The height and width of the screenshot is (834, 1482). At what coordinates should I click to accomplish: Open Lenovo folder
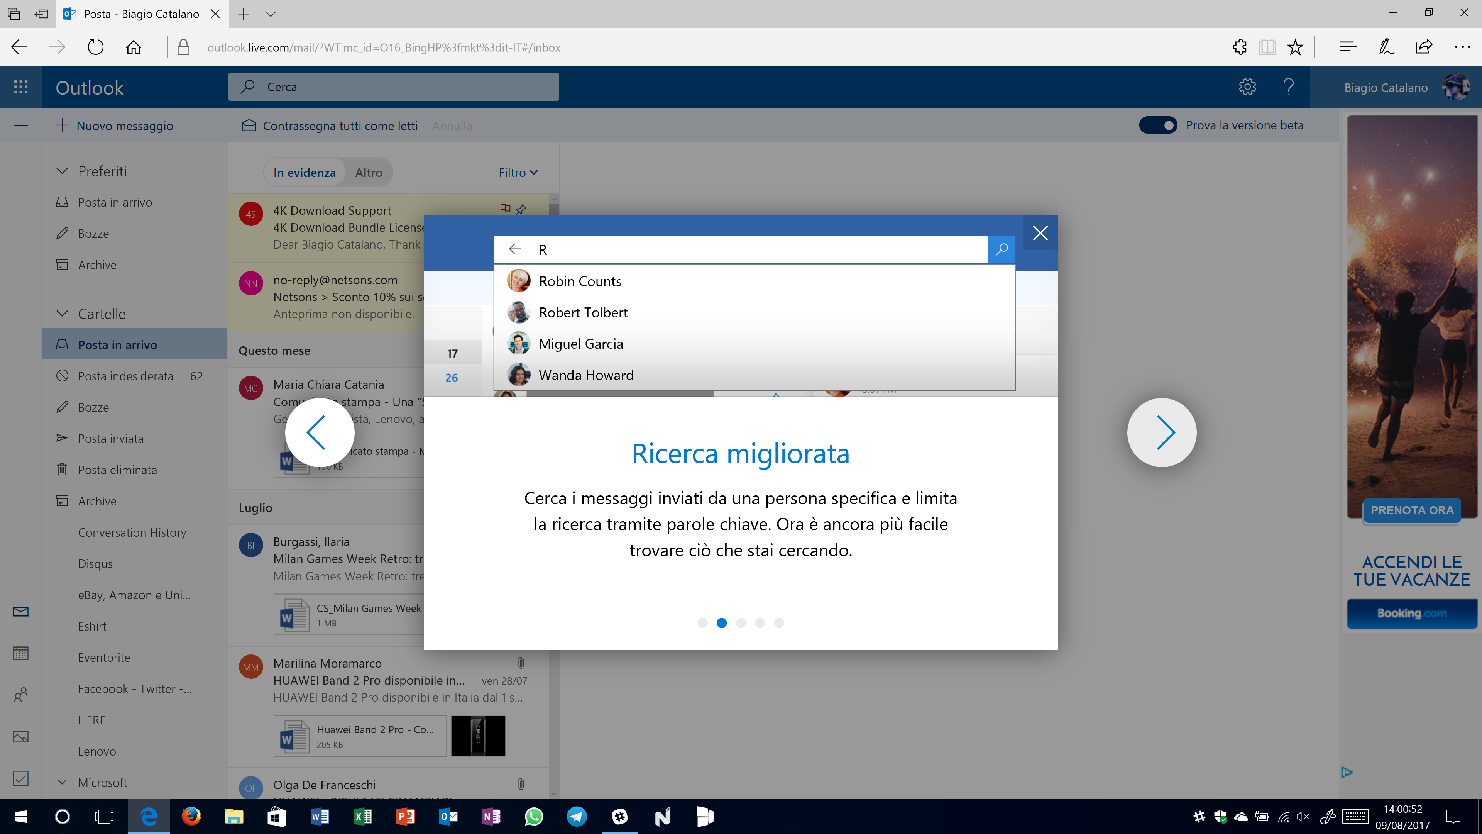135,751
